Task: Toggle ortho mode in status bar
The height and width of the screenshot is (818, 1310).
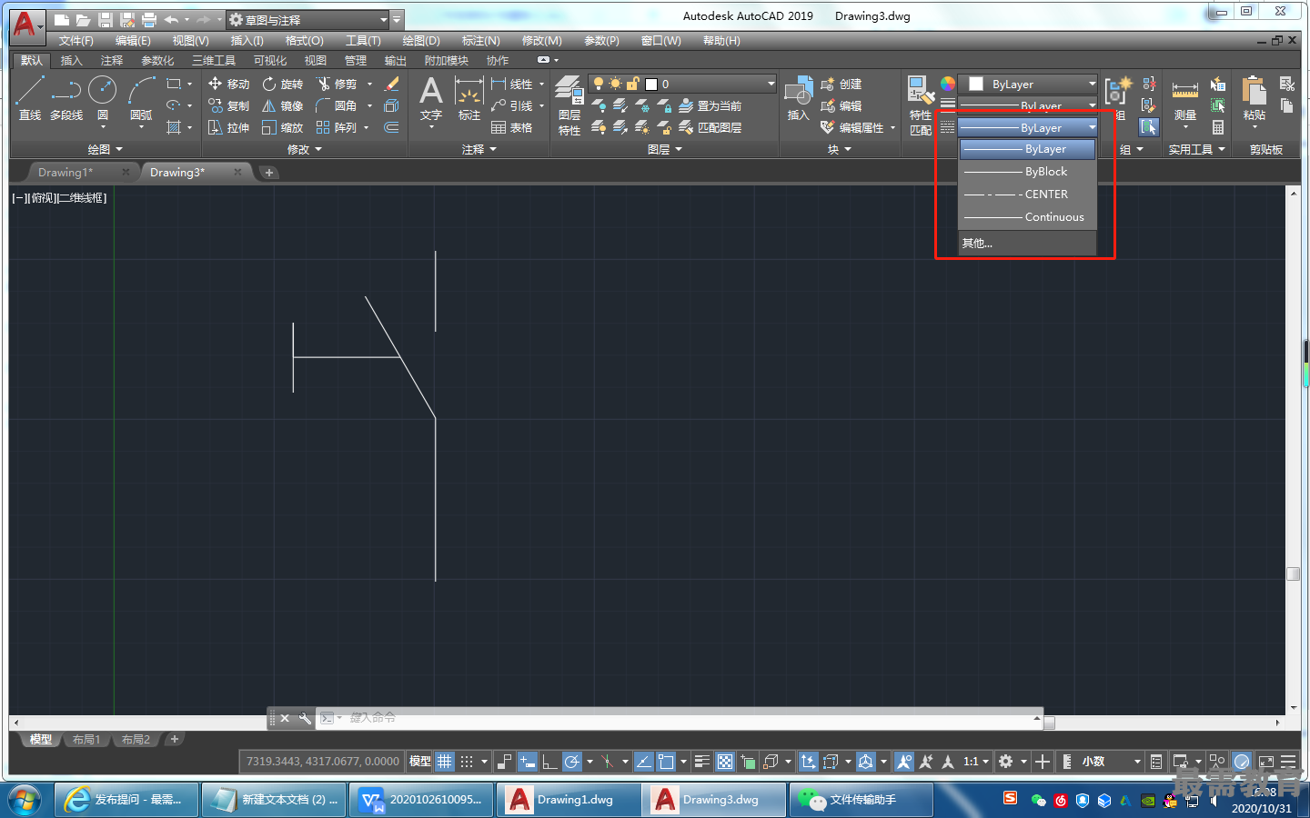Action: (x=549, y=762)
